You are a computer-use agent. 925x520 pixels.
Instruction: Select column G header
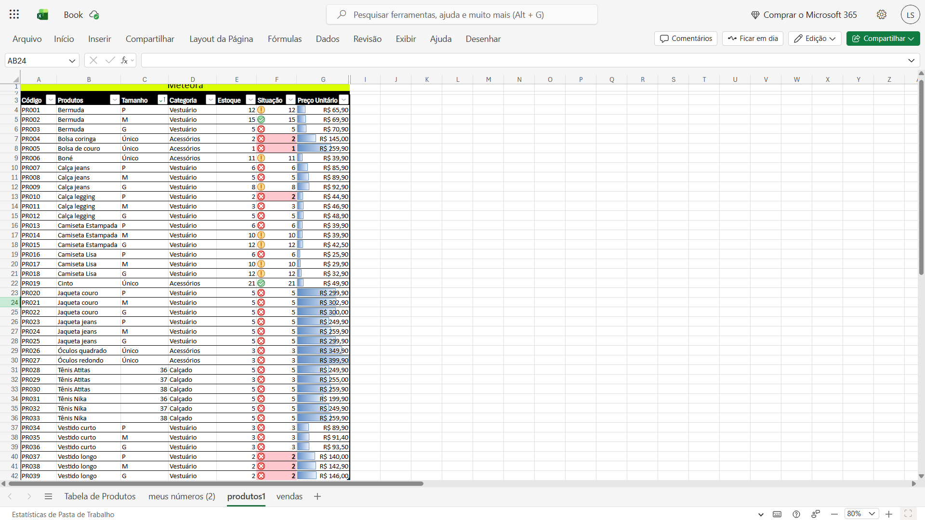tap(323, 79)
